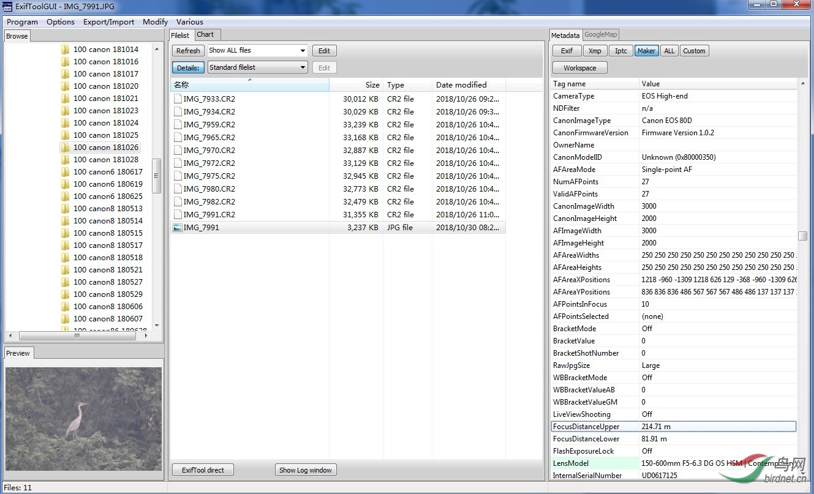The image size is (814, 494).
Task: Click the heron preview image
Action: (83, 419)
